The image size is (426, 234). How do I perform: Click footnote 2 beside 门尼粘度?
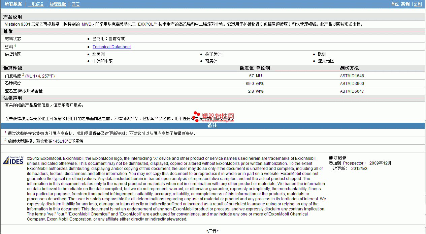pyautogui.click(x=23, y=75)
